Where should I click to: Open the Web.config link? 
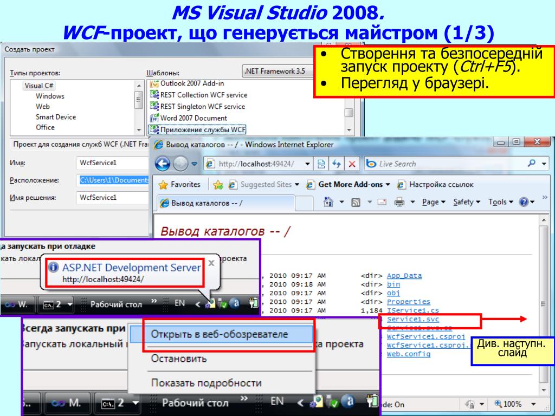click(x=409, y=354)
